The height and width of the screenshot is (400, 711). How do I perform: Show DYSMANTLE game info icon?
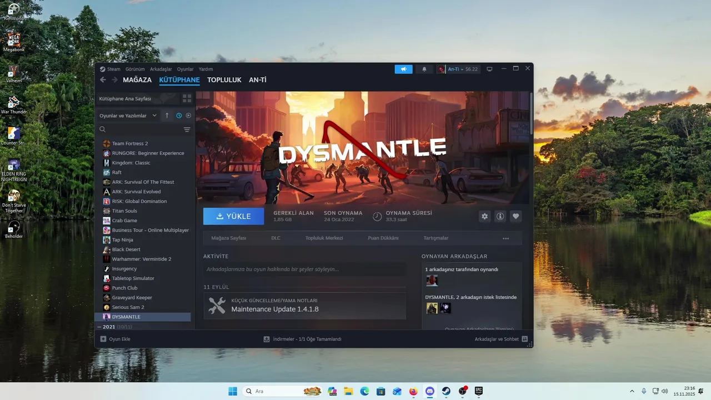[x=500, y=216]
